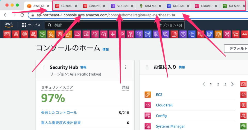Screen dimensions: 248x130
Task: Open the blue CloudShell terminal icon
Action: [192, 34]
